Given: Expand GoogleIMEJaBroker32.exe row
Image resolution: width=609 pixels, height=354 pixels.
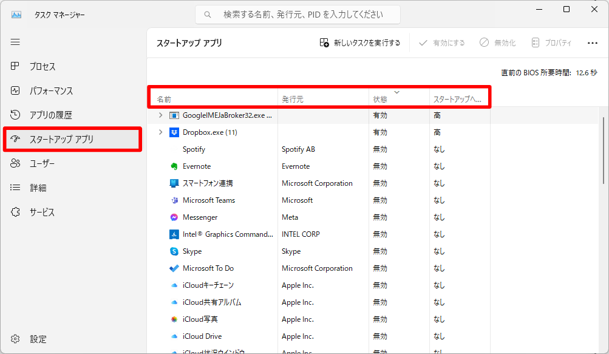Looking at the screenshot, I should (x=160, y=115).
